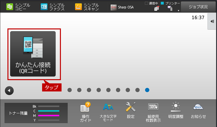Click the Bk black toner level bar

click(49, 106)
